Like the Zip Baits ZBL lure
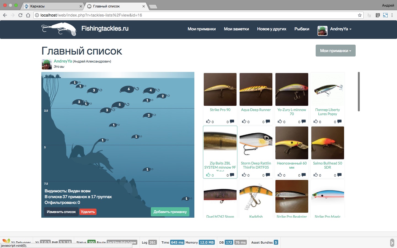397x248 pixels. coord(208,175)
